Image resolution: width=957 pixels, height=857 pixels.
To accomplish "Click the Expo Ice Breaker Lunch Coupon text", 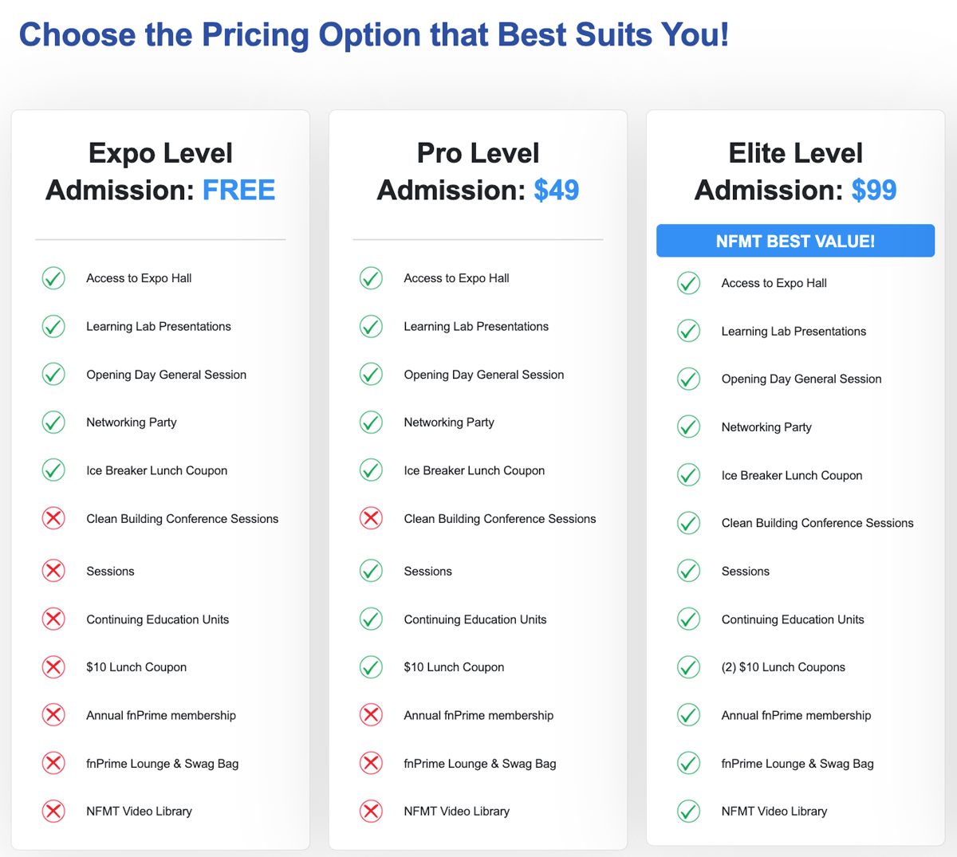I will (156, 470).
